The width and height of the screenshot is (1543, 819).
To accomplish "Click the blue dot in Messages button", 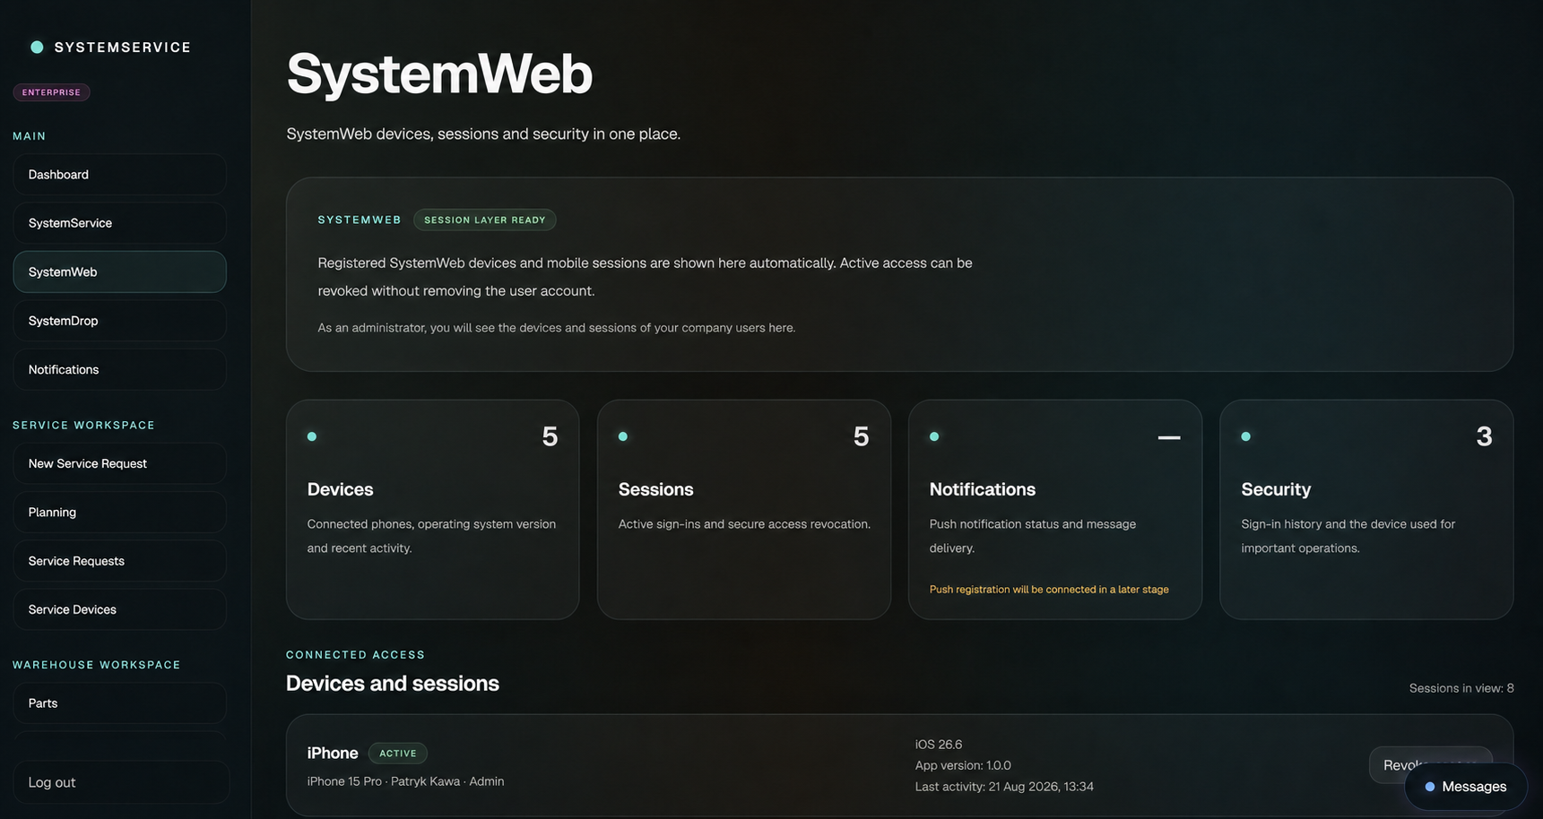I will coord(1430,787).
